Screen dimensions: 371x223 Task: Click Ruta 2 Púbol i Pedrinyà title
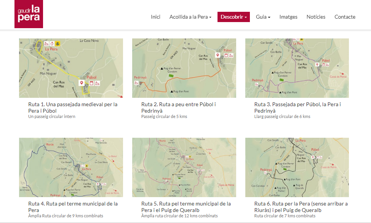pyautogui.click(x=178, y=107)
